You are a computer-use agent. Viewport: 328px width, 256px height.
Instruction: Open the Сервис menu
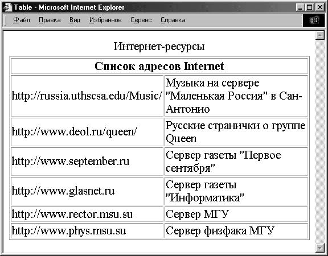pos(141,20)
